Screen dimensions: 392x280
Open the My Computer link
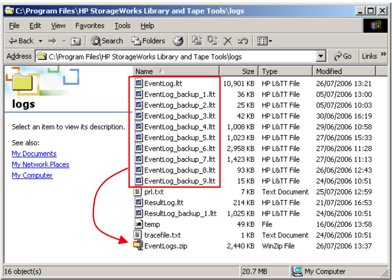(x=32, y=175)
